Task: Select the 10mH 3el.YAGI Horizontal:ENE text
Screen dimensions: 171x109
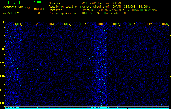Action: point(104,13)
